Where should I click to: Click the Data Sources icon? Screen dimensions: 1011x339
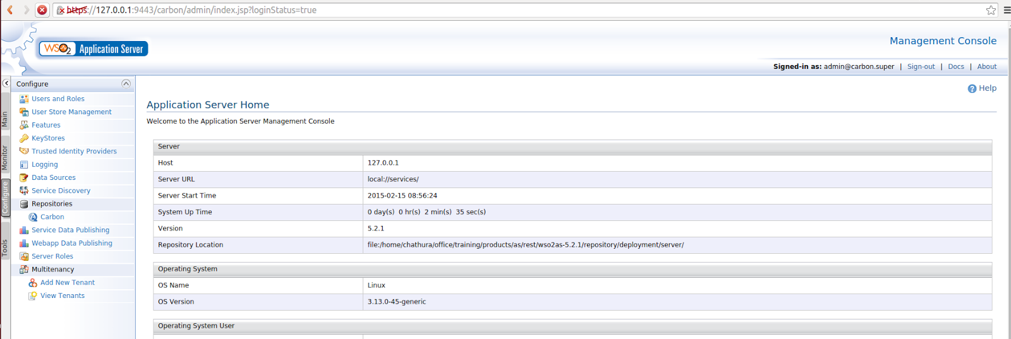pyautogui.click(x=24, y=177)
